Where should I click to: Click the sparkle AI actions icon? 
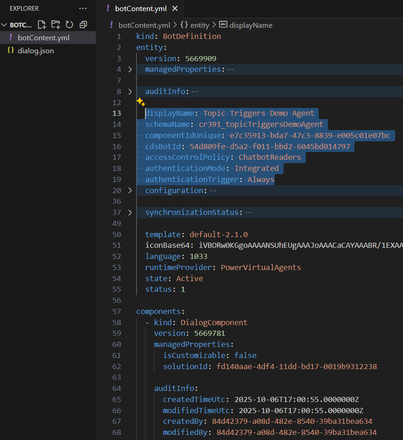click(x=141, y=102)
